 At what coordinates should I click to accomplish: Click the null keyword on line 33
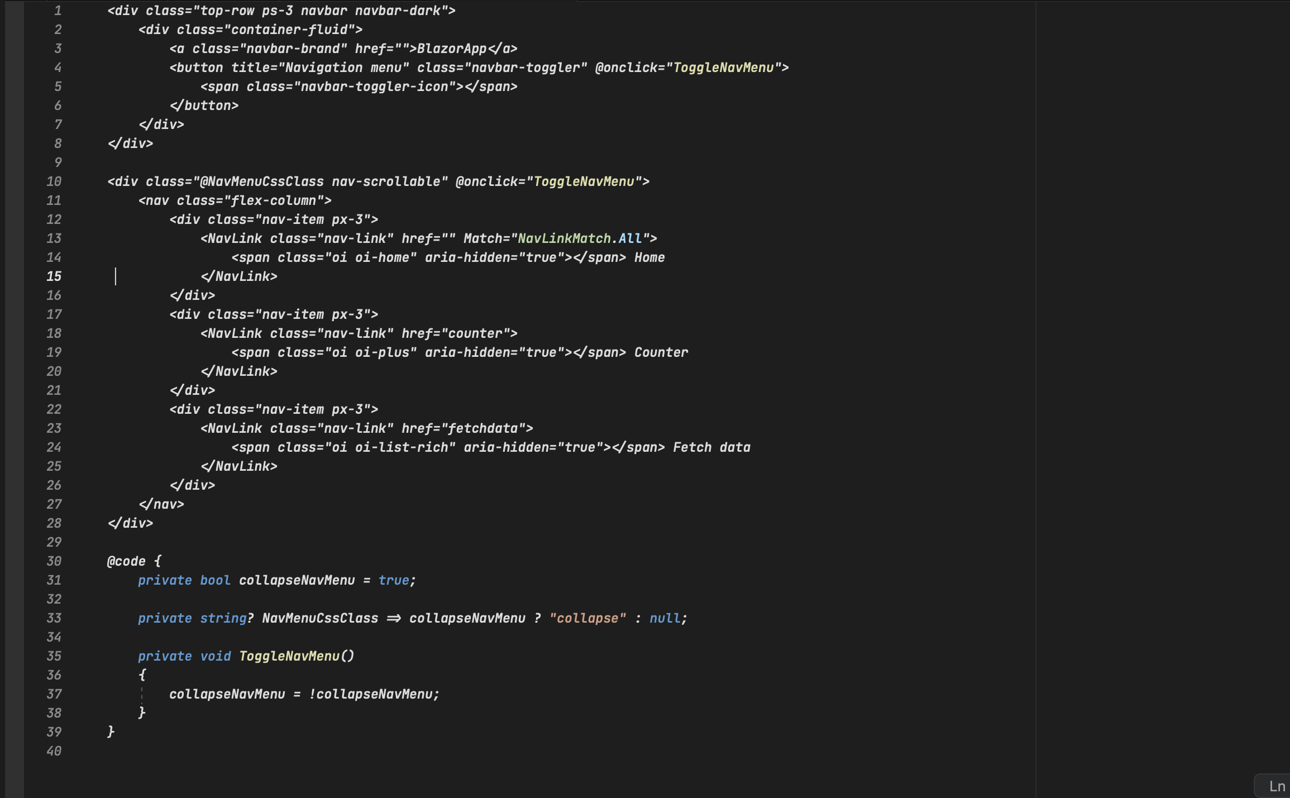tap(665, 618)
